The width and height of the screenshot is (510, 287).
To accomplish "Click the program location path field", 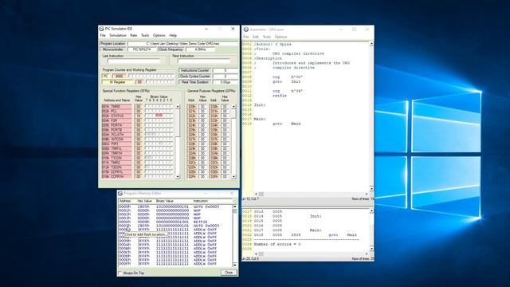I will (x=182, y=43).
